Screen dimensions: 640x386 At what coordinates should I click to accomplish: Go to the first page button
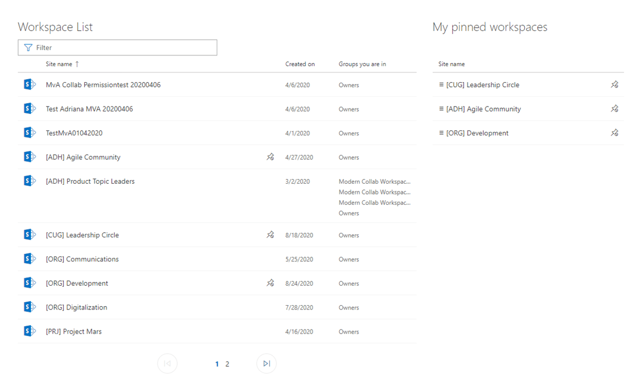click(x=167, y=364)
